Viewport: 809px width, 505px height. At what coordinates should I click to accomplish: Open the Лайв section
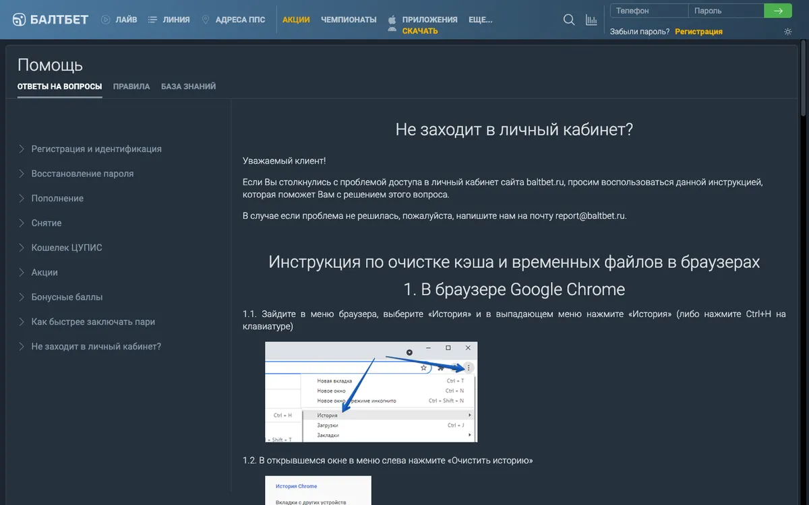pos(126,20)
